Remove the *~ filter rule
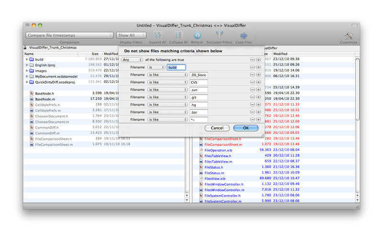The height and width of the screenshot is (239, 383). tap(253, 119)
